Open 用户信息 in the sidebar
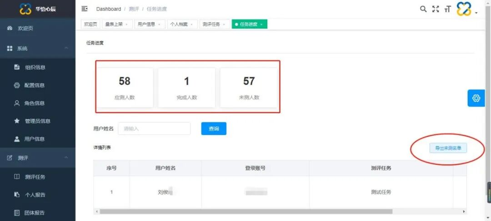491x221 pixels. coord(38,139)
